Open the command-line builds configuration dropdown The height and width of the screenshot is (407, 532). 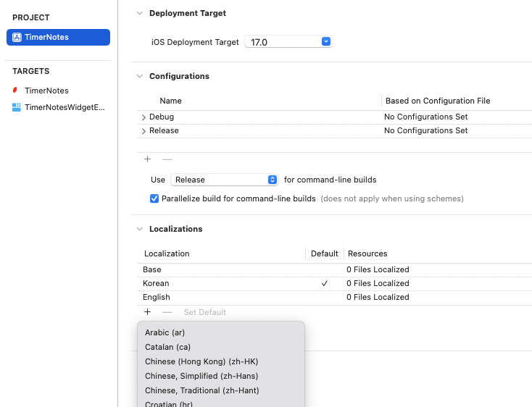tap(225, 180)
